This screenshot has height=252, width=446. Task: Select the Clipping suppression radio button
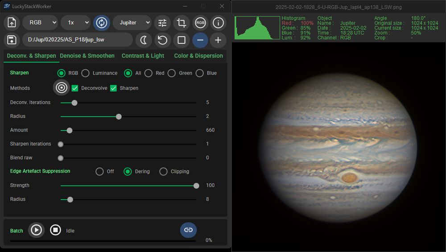click(x=163, y=172)
